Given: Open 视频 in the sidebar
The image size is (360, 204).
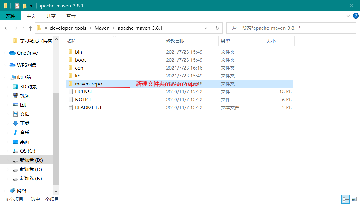Looking at the screenshot, I should (x=24, y=96).
